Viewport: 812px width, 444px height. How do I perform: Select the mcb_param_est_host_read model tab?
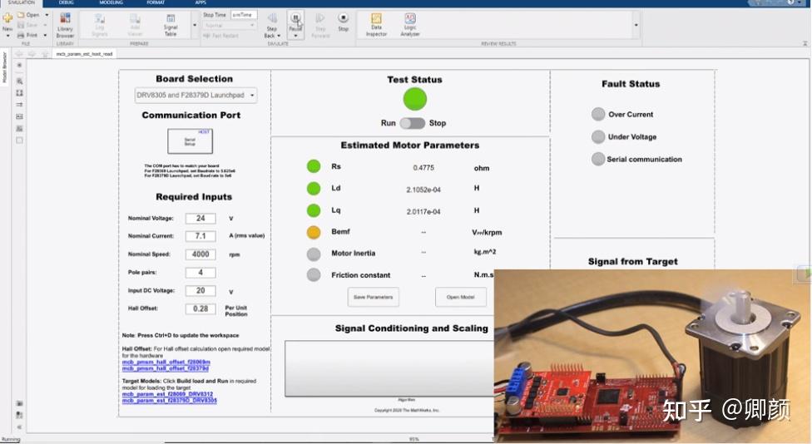(x=84, y=54)
